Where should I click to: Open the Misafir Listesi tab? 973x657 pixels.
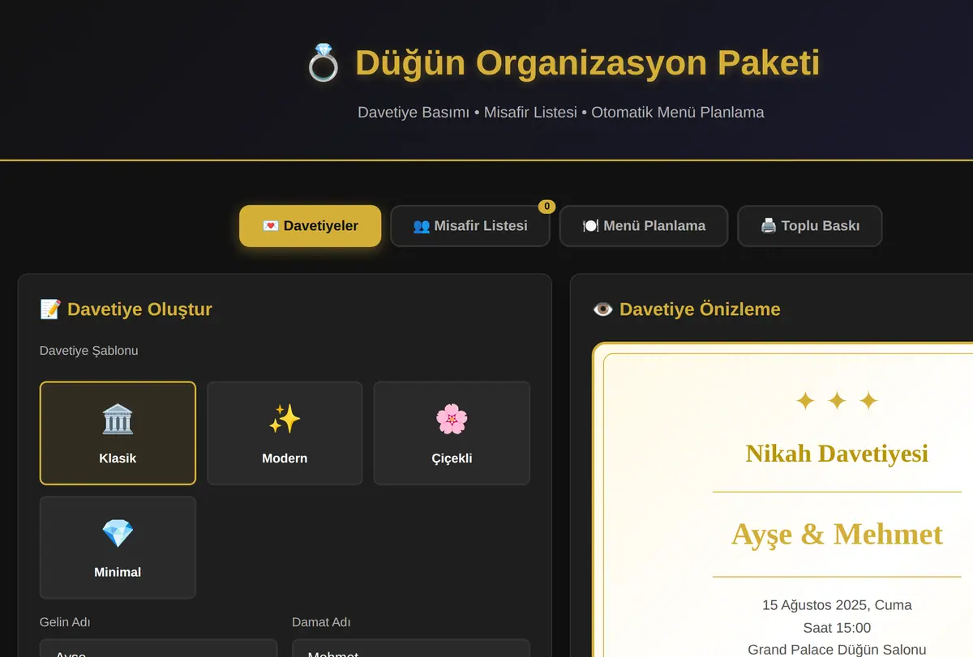470,226
